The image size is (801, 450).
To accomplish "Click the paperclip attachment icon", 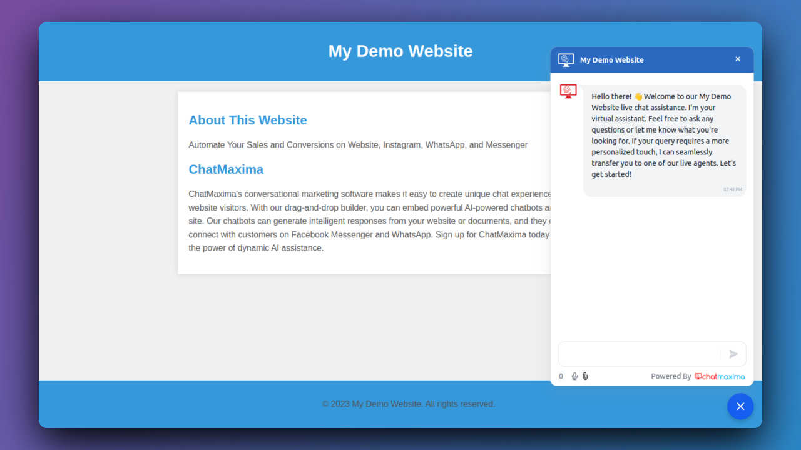I will pyautogui.click(x=585, y=376).
